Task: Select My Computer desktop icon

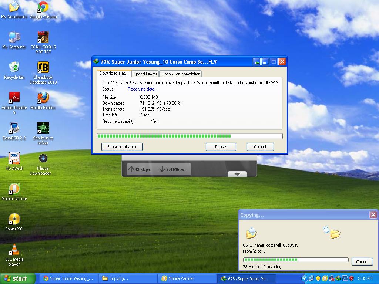Action: (x=14, y=40)
